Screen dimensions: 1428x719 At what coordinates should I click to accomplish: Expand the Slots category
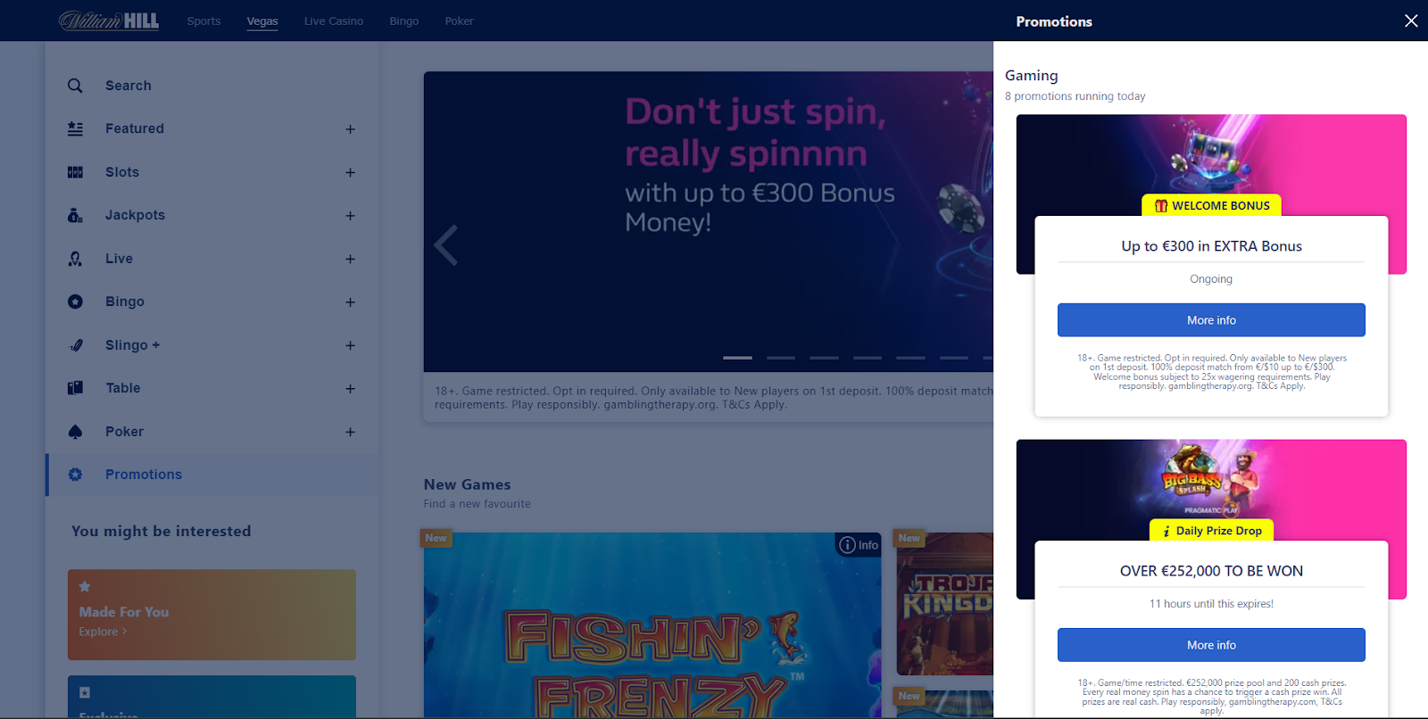351,172
